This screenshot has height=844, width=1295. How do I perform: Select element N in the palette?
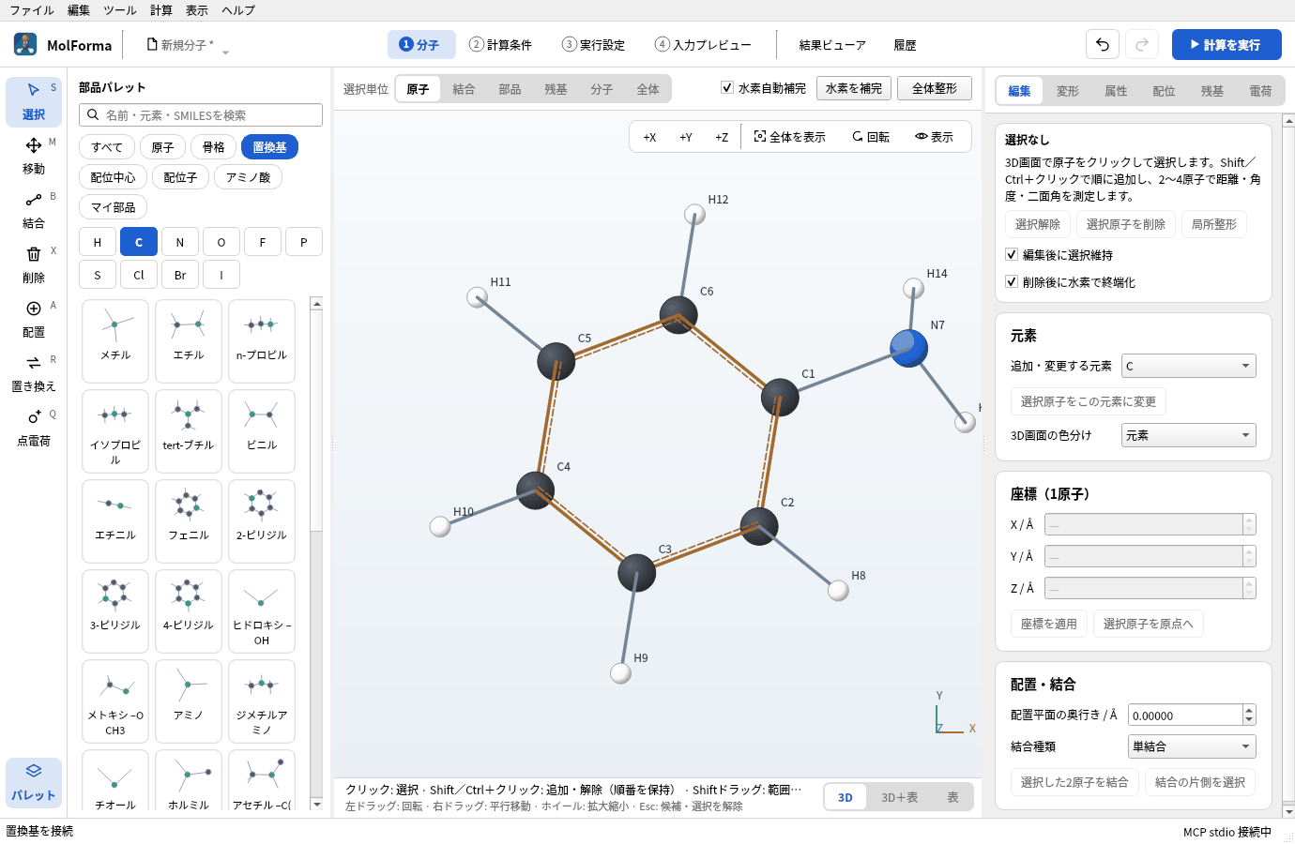pyautogui.click(x=180, y=242)
